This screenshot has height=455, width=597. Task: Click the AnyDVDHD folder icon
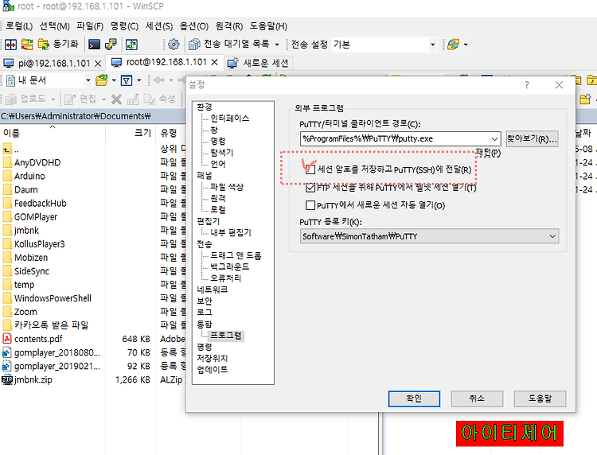(x=7, y=163)
